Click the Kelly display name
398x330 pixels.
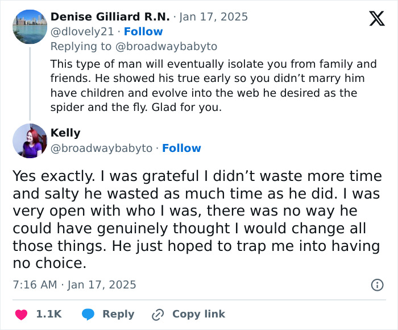pos(65,133)
